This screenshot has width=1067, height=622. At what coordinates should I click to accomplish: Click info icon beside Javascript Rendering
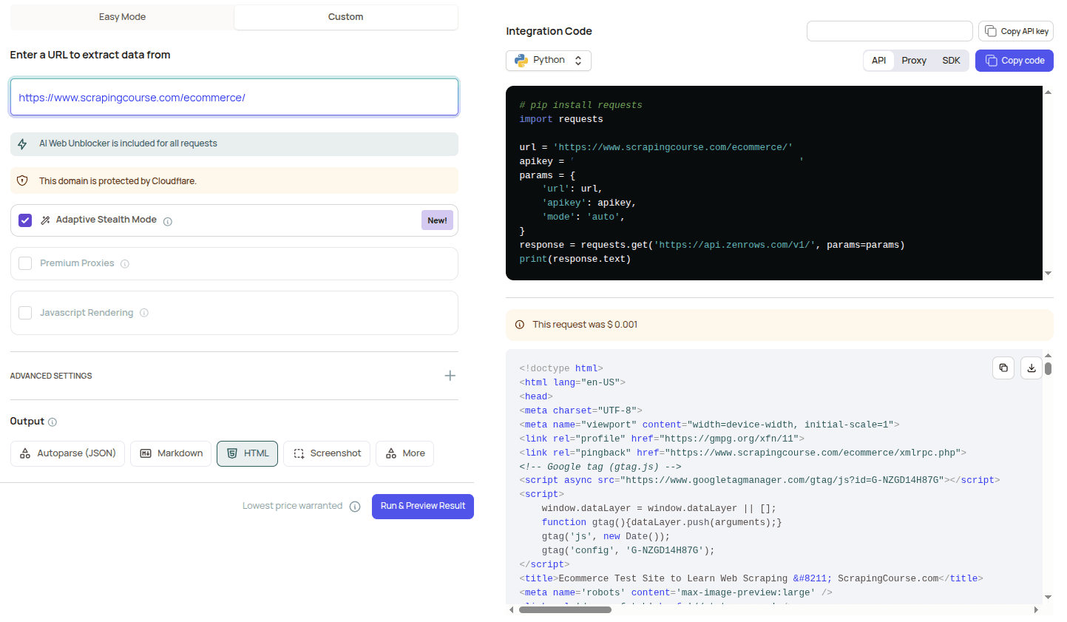coord(144,313)
